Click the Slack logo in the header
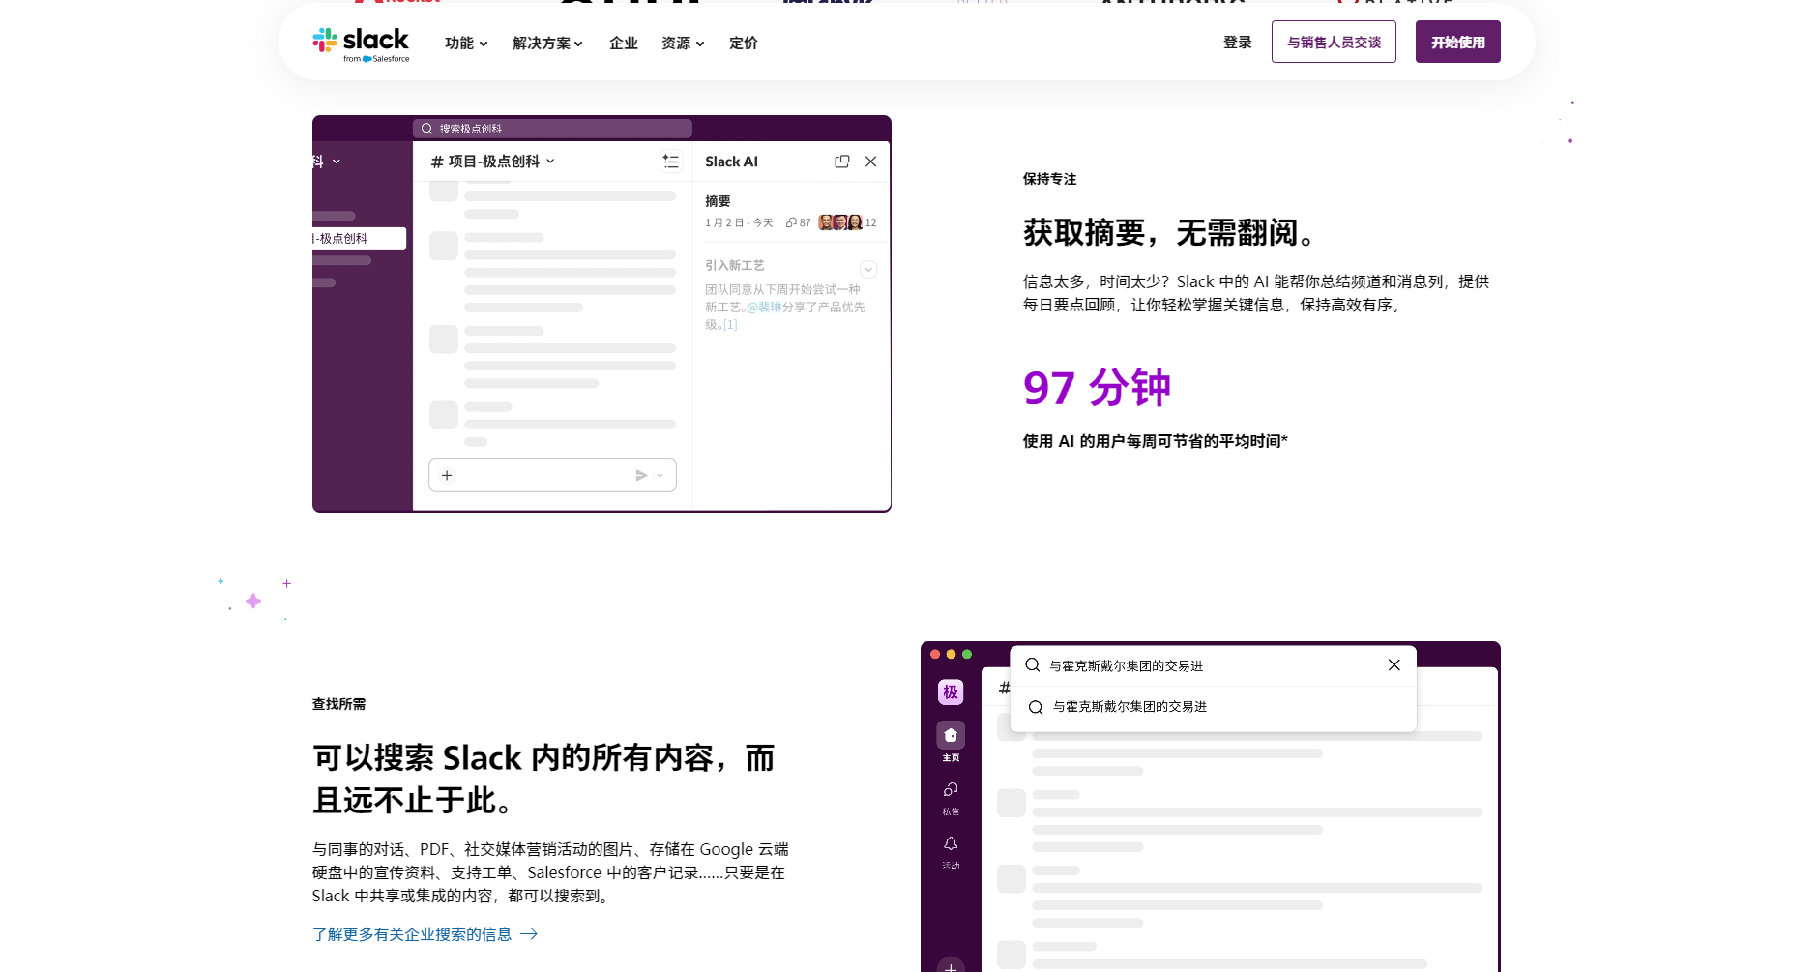This screenshot has height=972, width=1819. [x=361, y=44]
